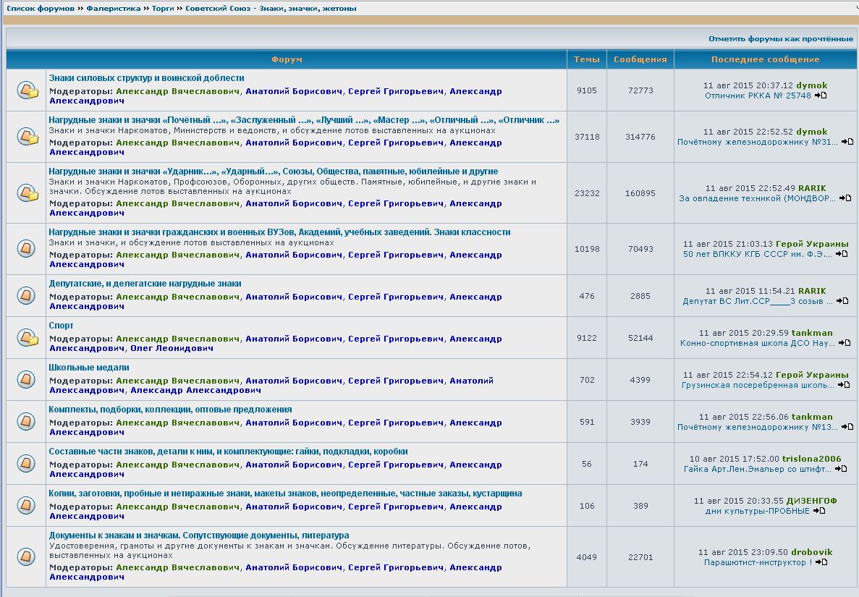859x597 pixels.
Task: Click Отметить форумы как прочтённые
Action: point(781,38)
